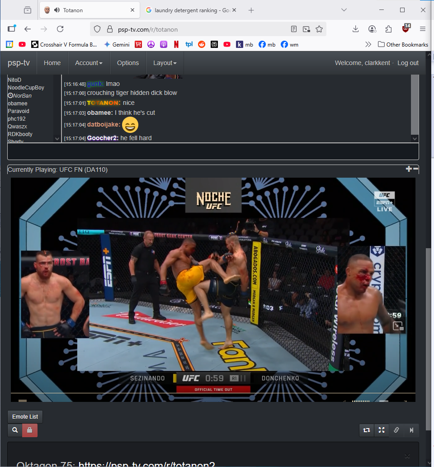Viewport: 434px width, 467px height.
Task: Open the first YouTube bookmark
Action: pyautogui.click(x=22, y=44)
